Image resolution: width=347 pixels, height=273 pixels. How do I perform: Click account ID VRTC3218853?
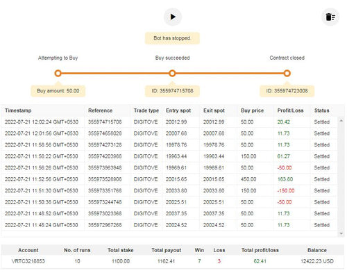pos(28,261)
